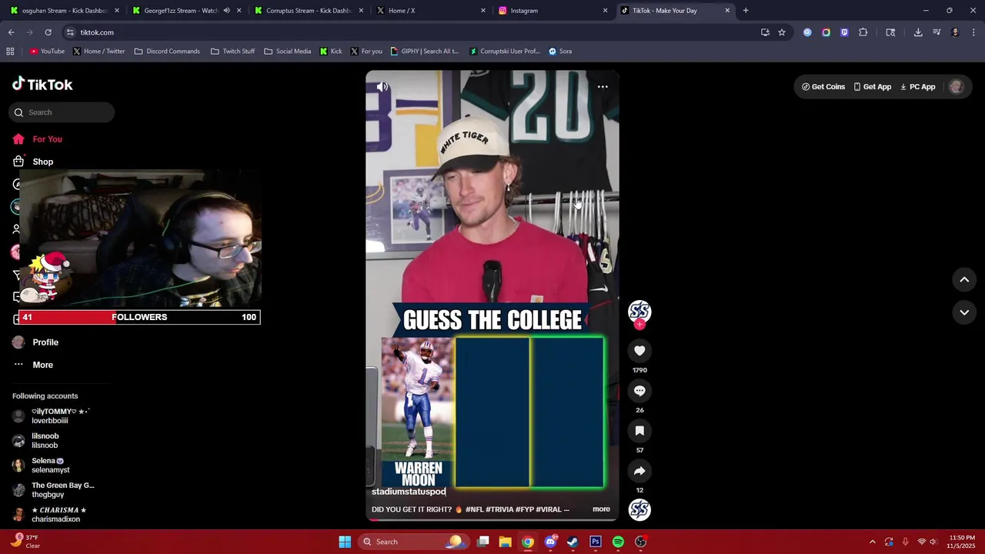The height and width of the screenshot is (554, 985).
Task: Mute the Georgef1zz Stream tab audio
Action: pyautogui.click(x=226, y=11)
